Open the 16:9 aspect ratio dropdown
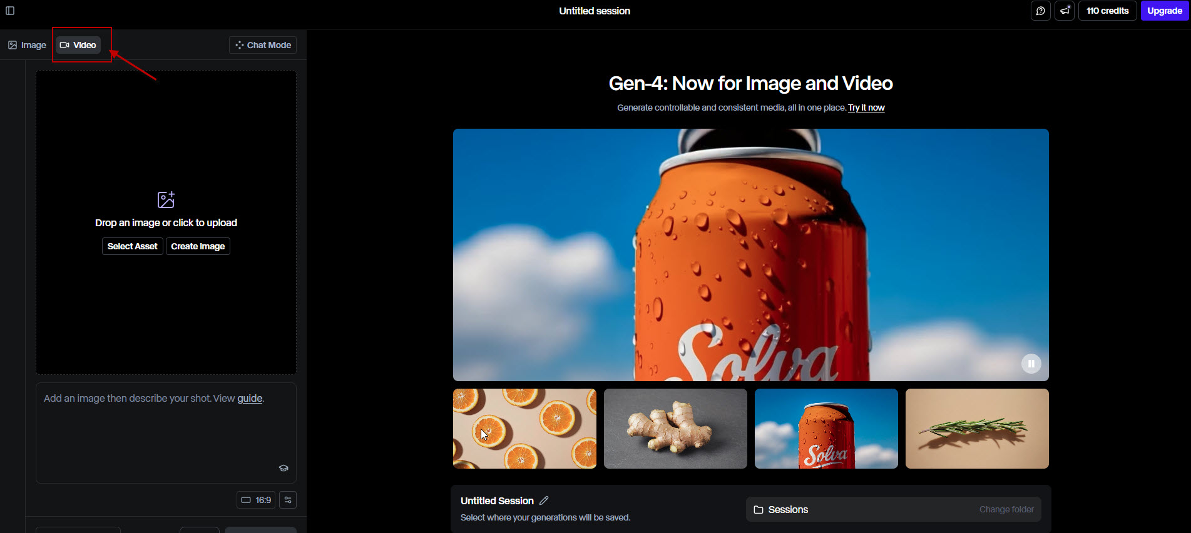This screenshot has width=1191, height=533. 256,500
